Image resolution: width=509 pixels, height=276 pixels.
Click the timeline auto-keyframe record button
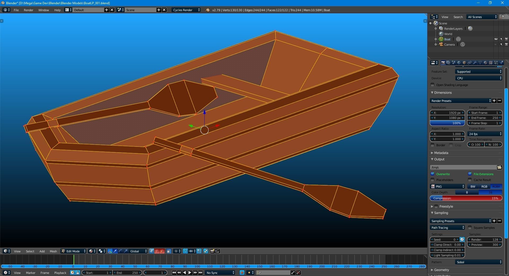(242, 273)
